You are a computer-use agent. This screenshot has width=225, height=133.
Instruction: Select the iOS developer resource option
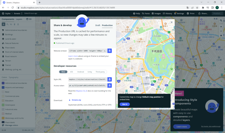click(71, 72)
